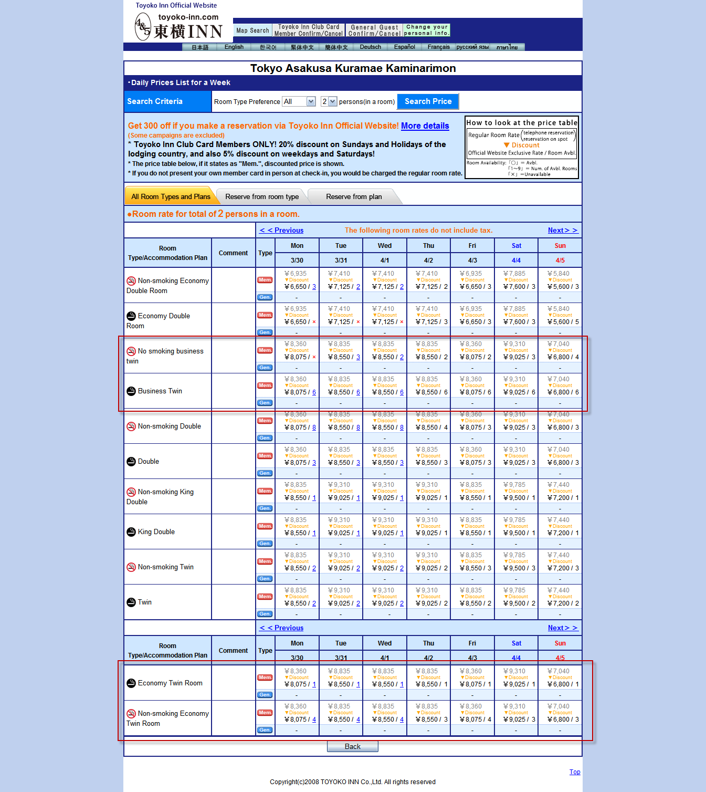Open Map Search in top navigation
Screen dimensions: 706x792
pyautogui.click(x=252, y=30)
